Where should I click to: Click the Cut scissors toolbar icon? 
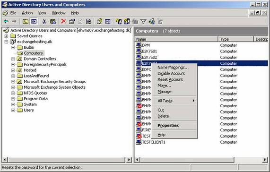[x=44, y=21]
